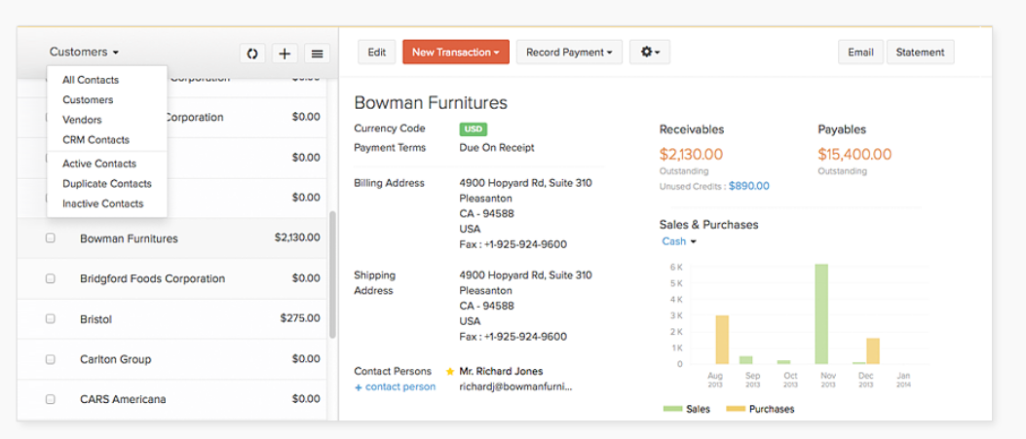Open the hamburger list menu icon
1026x439 pixels.
click(x=316, y=54)
